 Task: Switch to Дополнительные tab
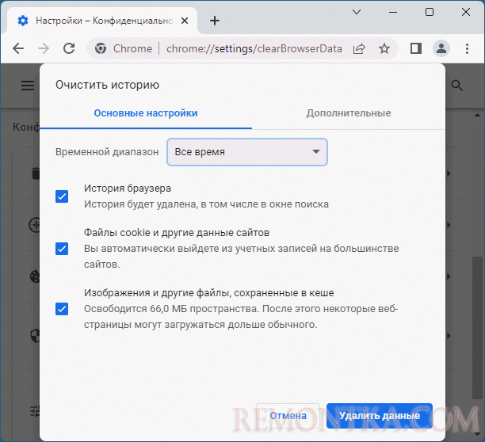[349, 113]
